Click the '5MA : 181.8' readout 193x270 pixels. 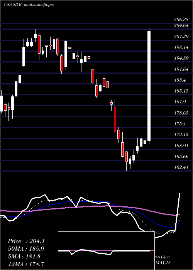point(24,256)
